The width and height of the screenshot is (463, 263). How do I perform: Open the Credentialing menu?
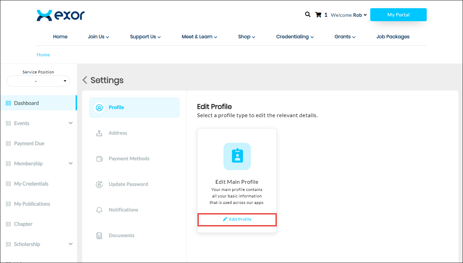[x=295, y=37]
